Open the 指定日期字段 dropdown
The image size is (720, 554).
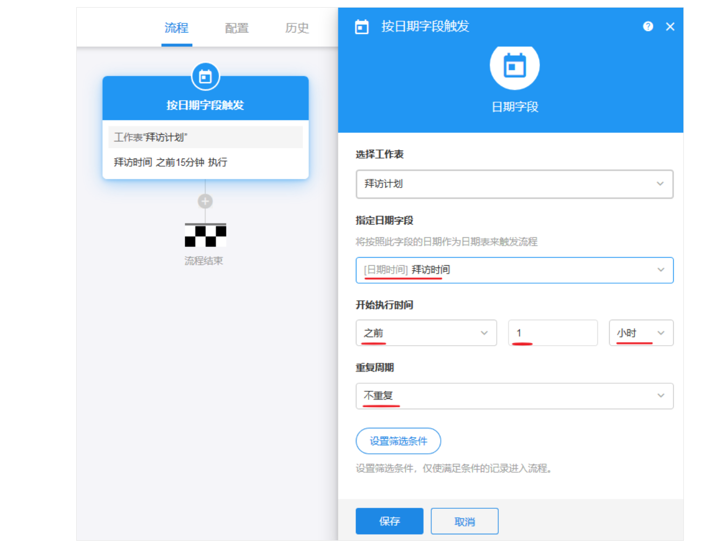pos(514,270)
